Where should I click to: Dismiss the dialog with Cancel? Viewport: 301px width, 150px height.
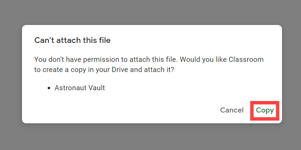click(232, 110)
